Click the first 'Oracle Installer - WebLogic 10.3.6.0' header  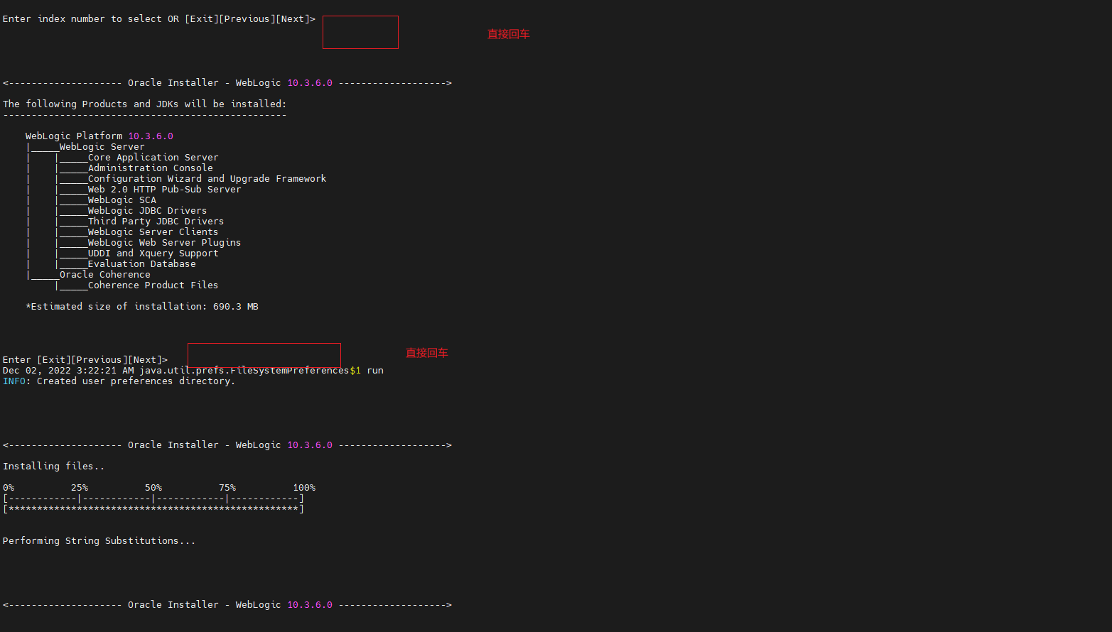(227, 82)
